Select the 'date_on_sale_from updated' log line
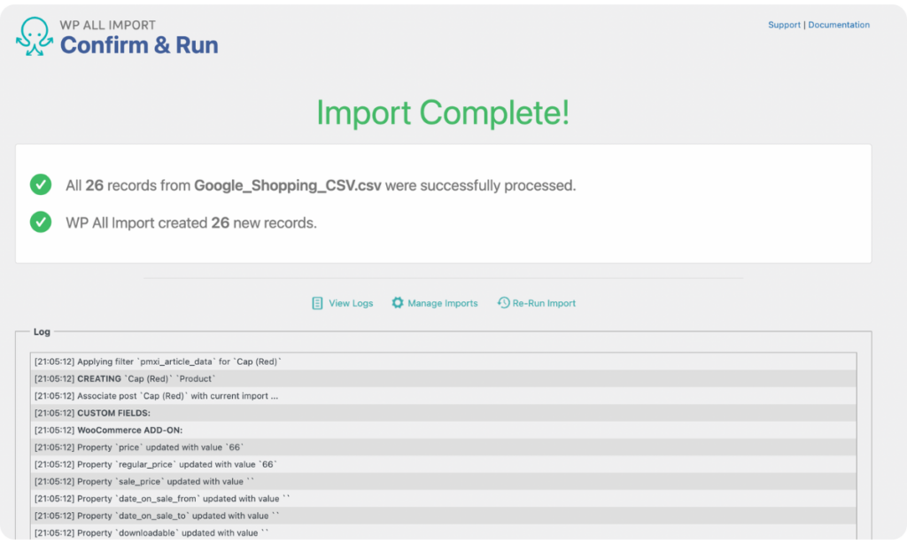The height and width of the screenshot is (544, 907). (x=443, y=498)
